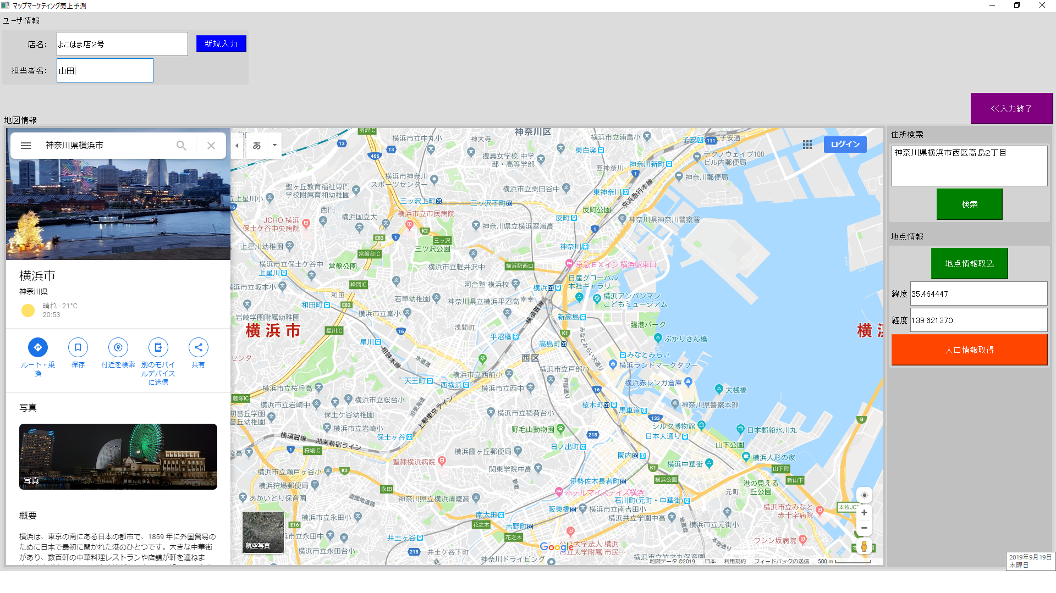Click 横浜赤レンガ倉庫 map marker

[689, 381]
